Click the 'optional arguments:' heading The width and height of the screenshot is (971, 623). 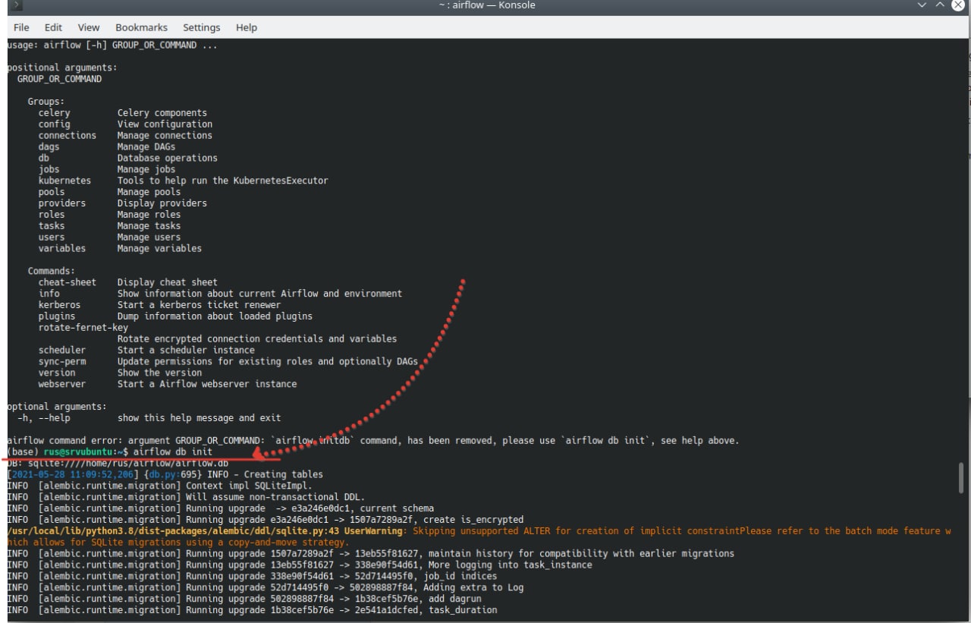[x=57, y=406]
